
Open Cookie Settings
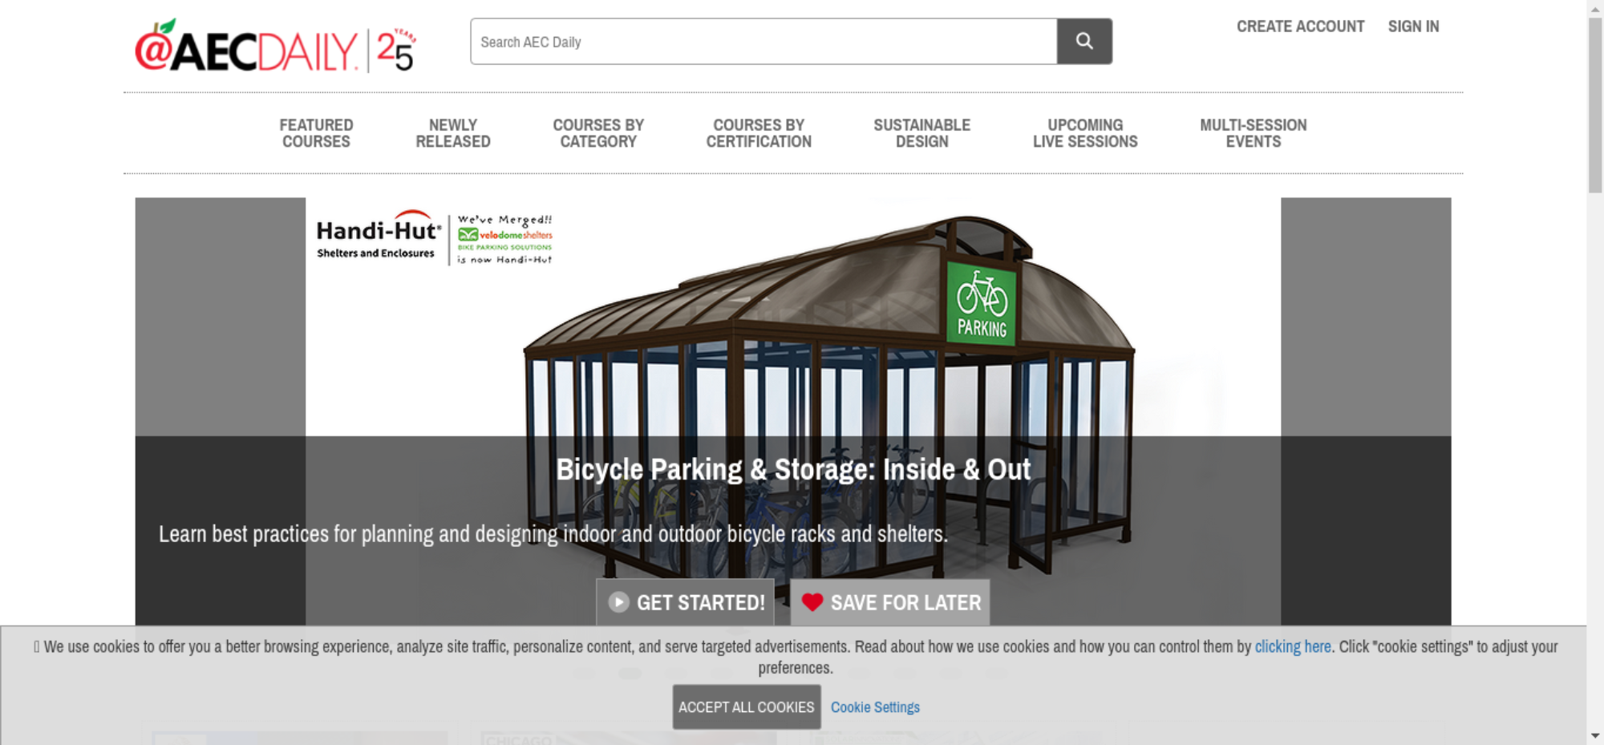(875, 707)
